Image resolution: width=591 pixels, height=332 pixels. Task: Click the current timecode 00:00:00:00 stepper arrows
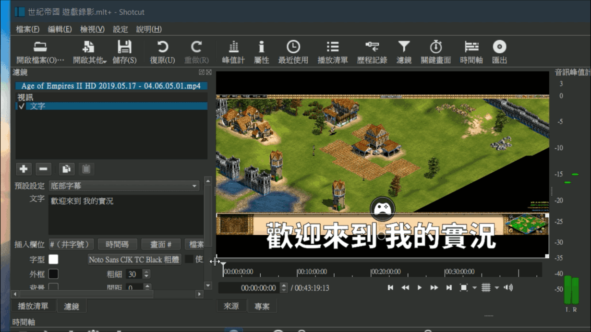click(x=284, y=288)
